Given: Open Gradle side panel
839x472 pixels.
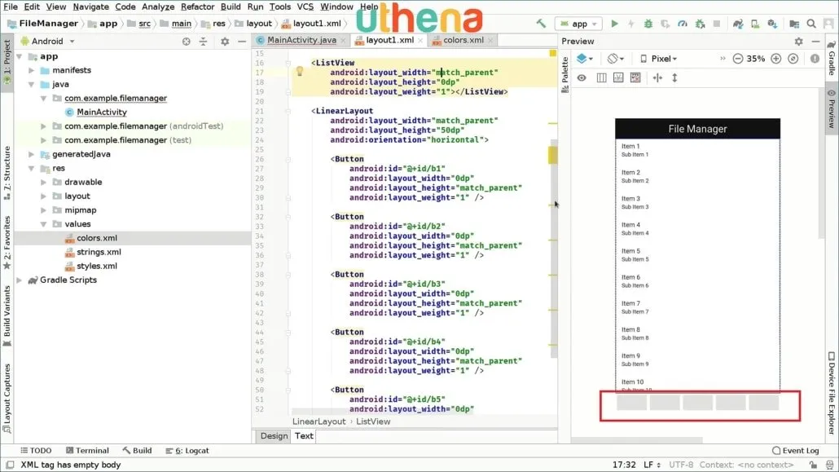Looking at the screenshot, I should [832, 59].
